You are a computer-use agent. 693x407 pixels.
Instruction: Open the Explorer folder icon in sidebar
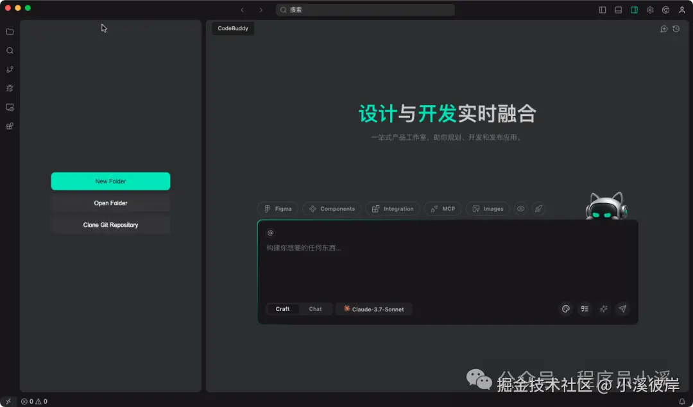coord(10,32)
